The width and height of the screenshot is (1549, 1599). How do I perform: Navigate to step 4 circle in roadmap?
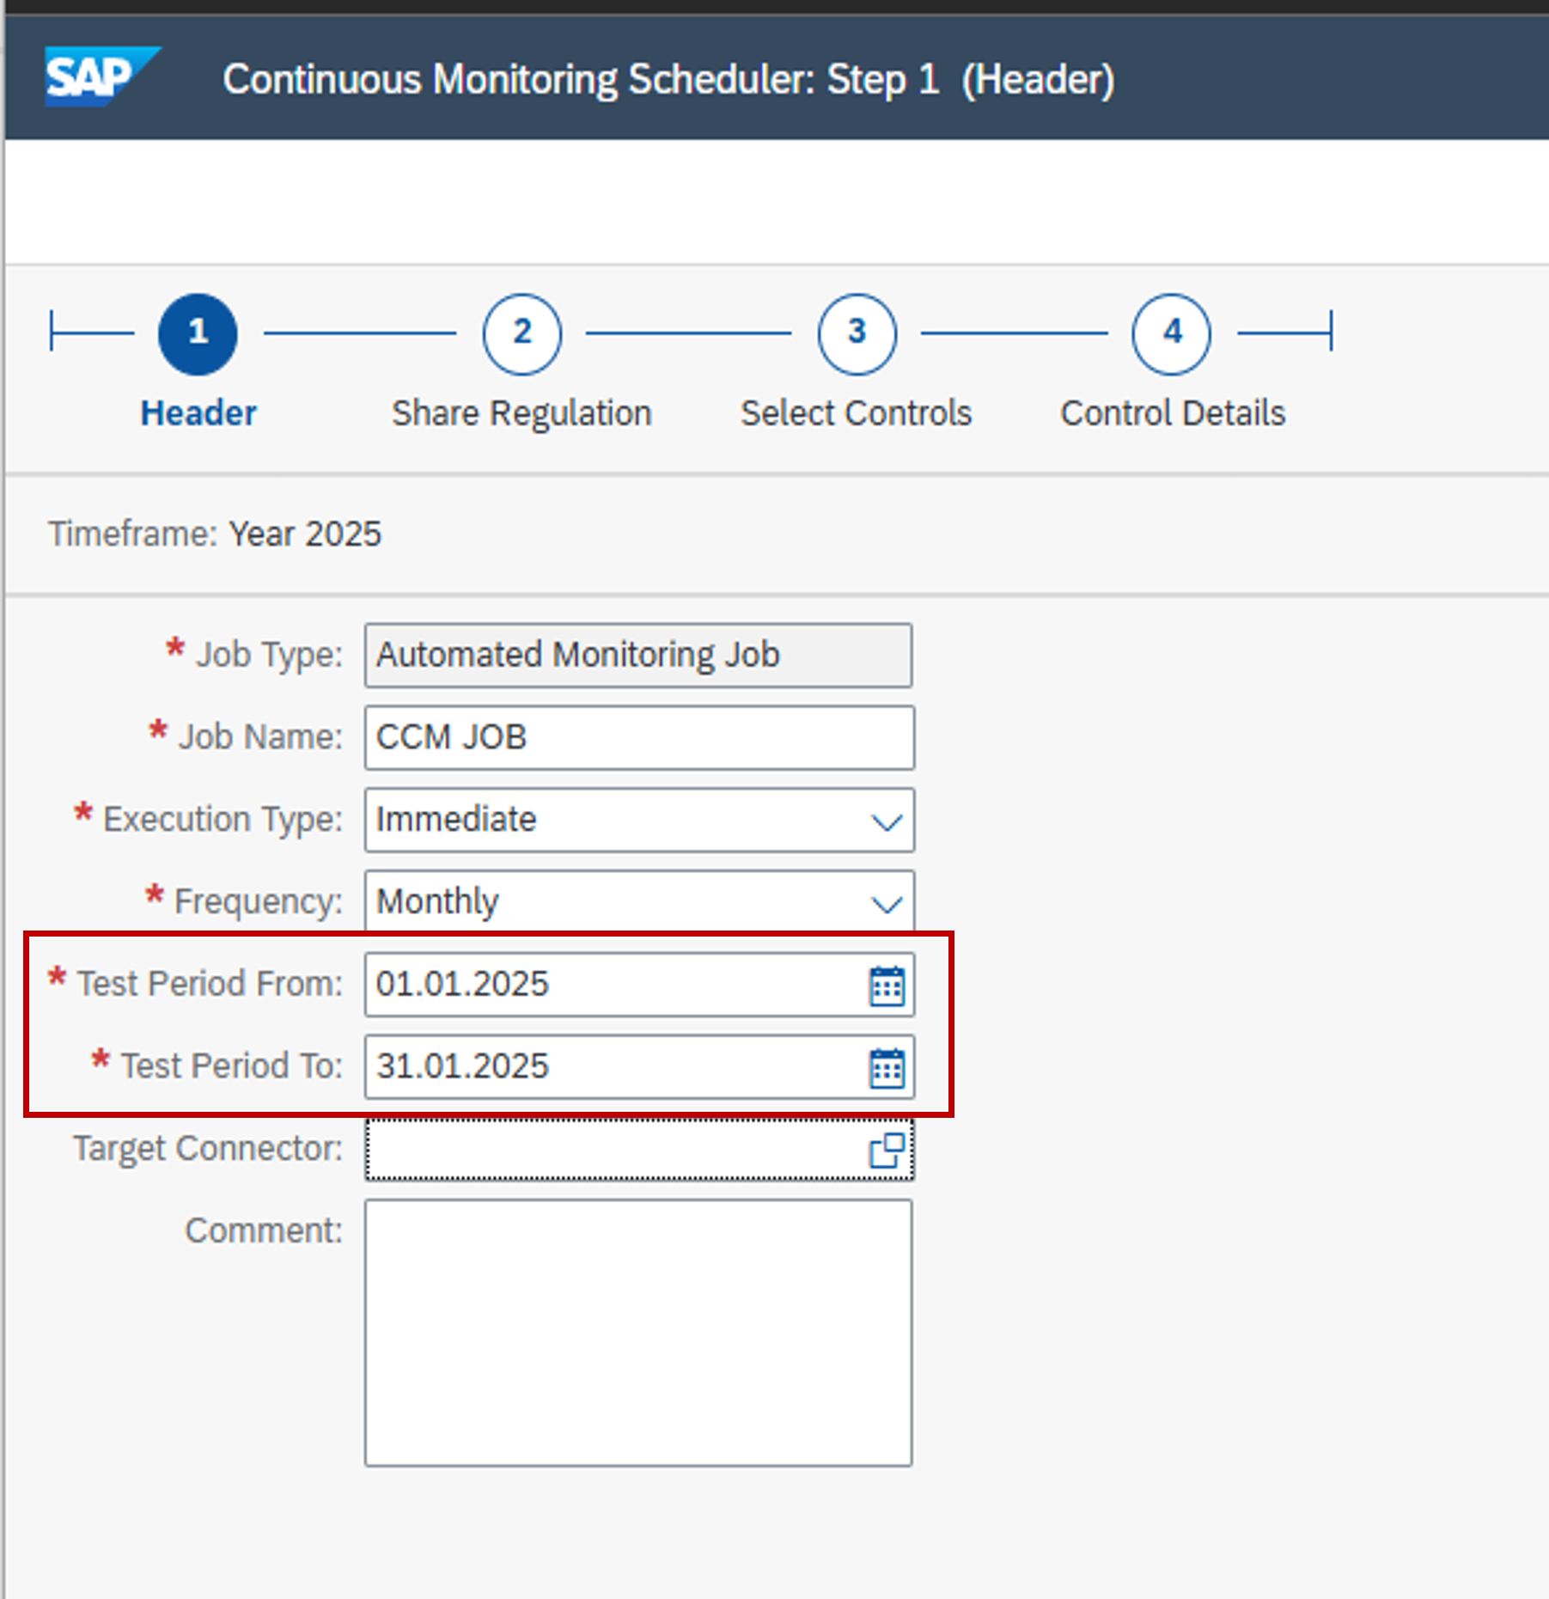pyautogui.click(x=1171, y=333)
